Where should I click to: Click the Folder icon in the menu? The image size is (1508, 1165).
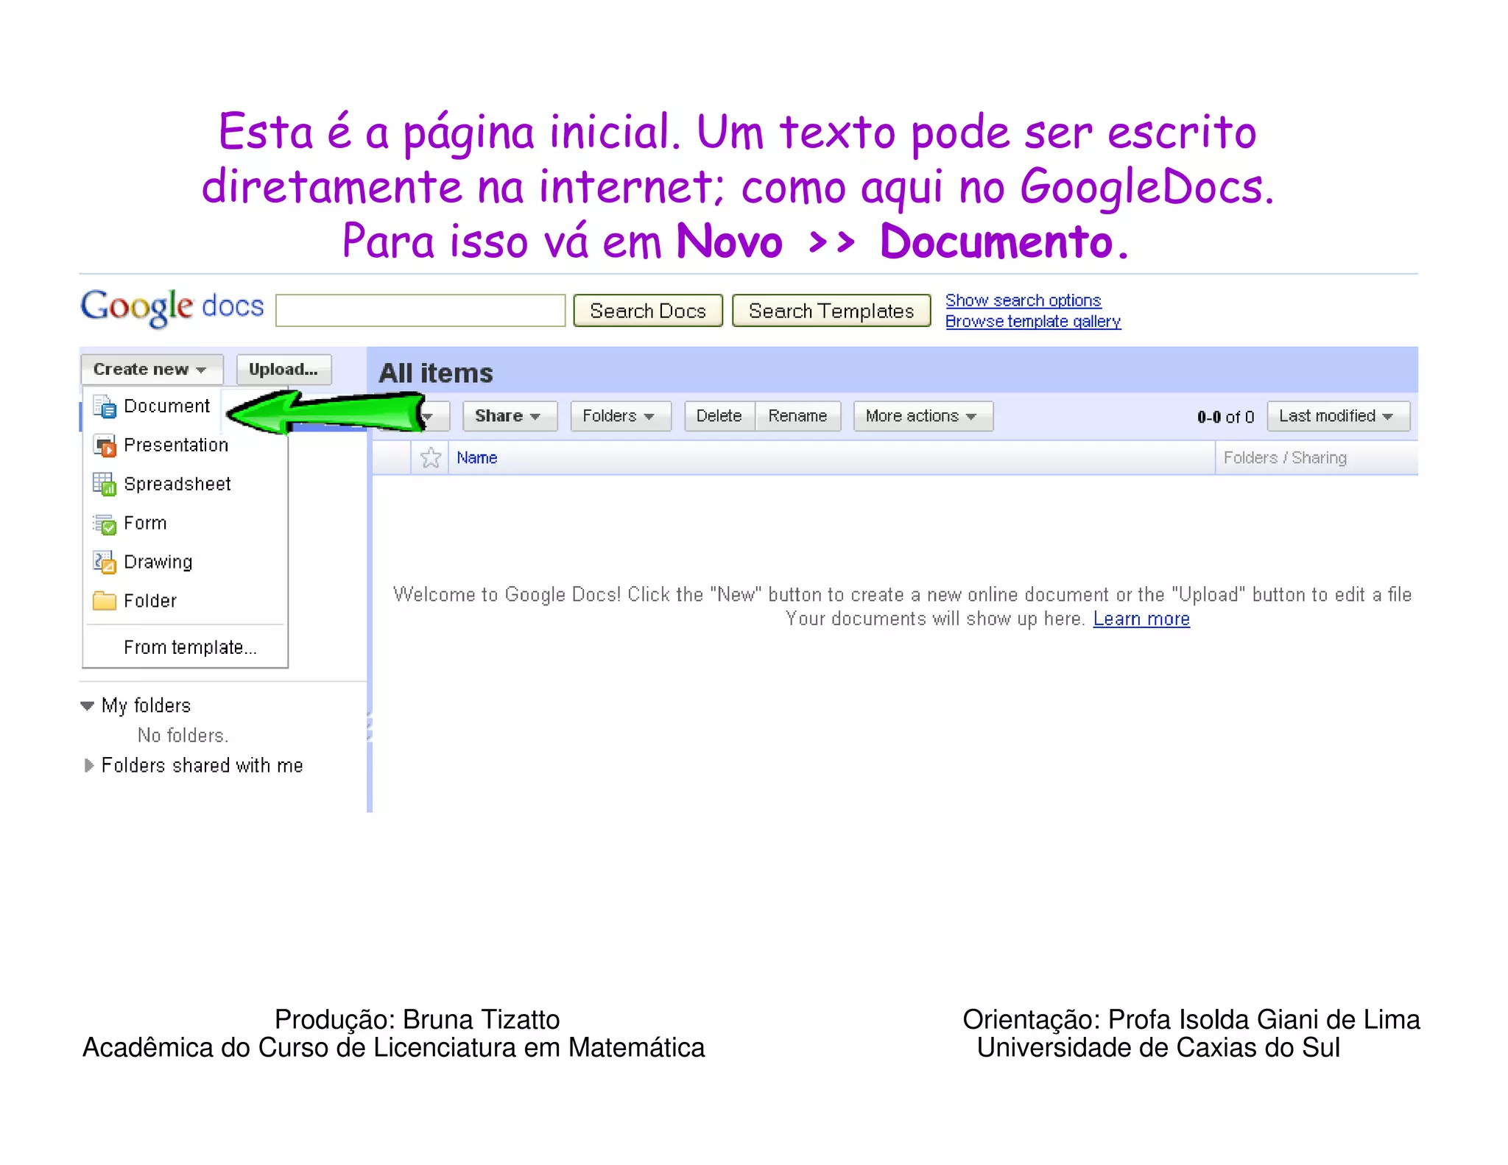[x=105, y=601]
